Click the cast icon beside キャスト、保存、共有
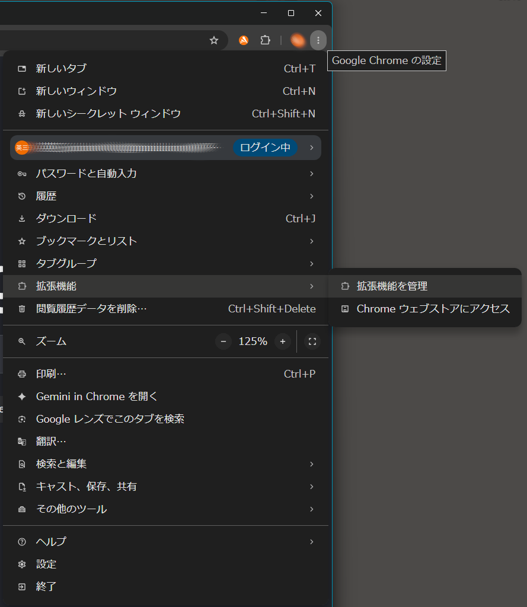This screenshot has width=527, height=607. (22, 487)
